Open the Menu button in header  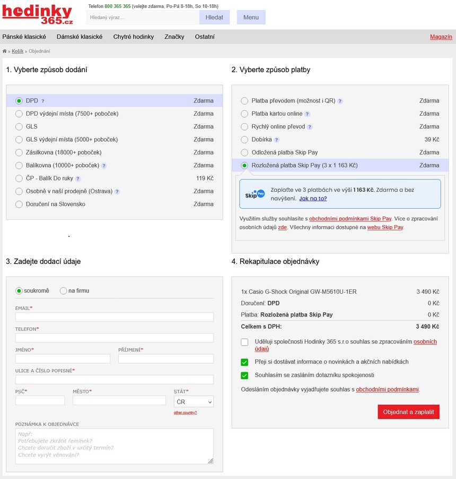point(251,18)
